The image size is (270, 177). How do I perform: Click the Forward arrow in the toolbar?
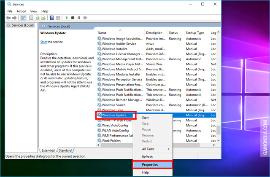(x=14, y=18)
